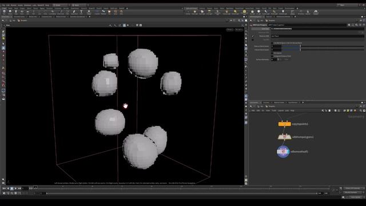Add a new tab in network editor pane
Image resolution: width=366 pixels, height=206 pixels.
[303, 102]
